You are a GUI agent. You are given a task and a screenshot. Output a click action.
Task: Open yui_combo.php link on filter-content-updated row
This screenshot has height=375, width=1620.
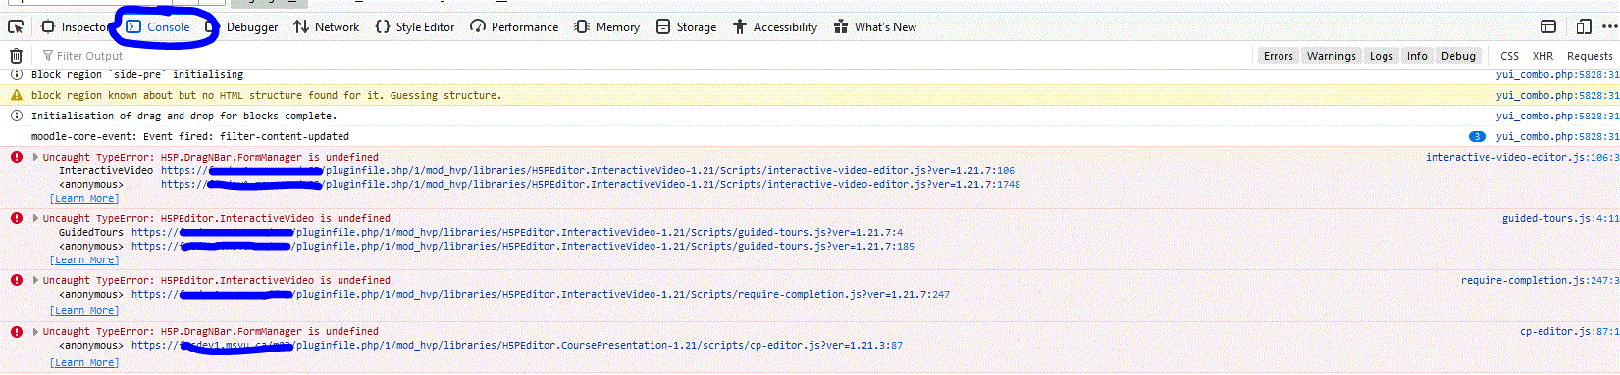(1557, 136)
